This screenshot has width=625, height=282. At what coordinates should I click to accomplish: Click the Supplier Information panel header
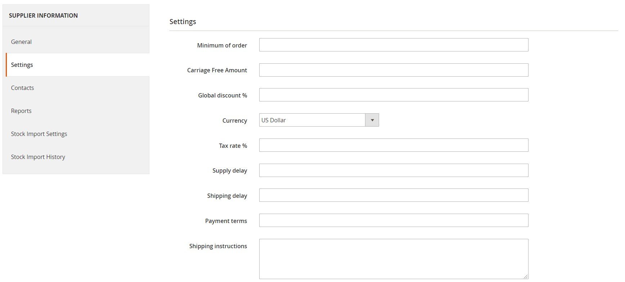pos(43,15)
